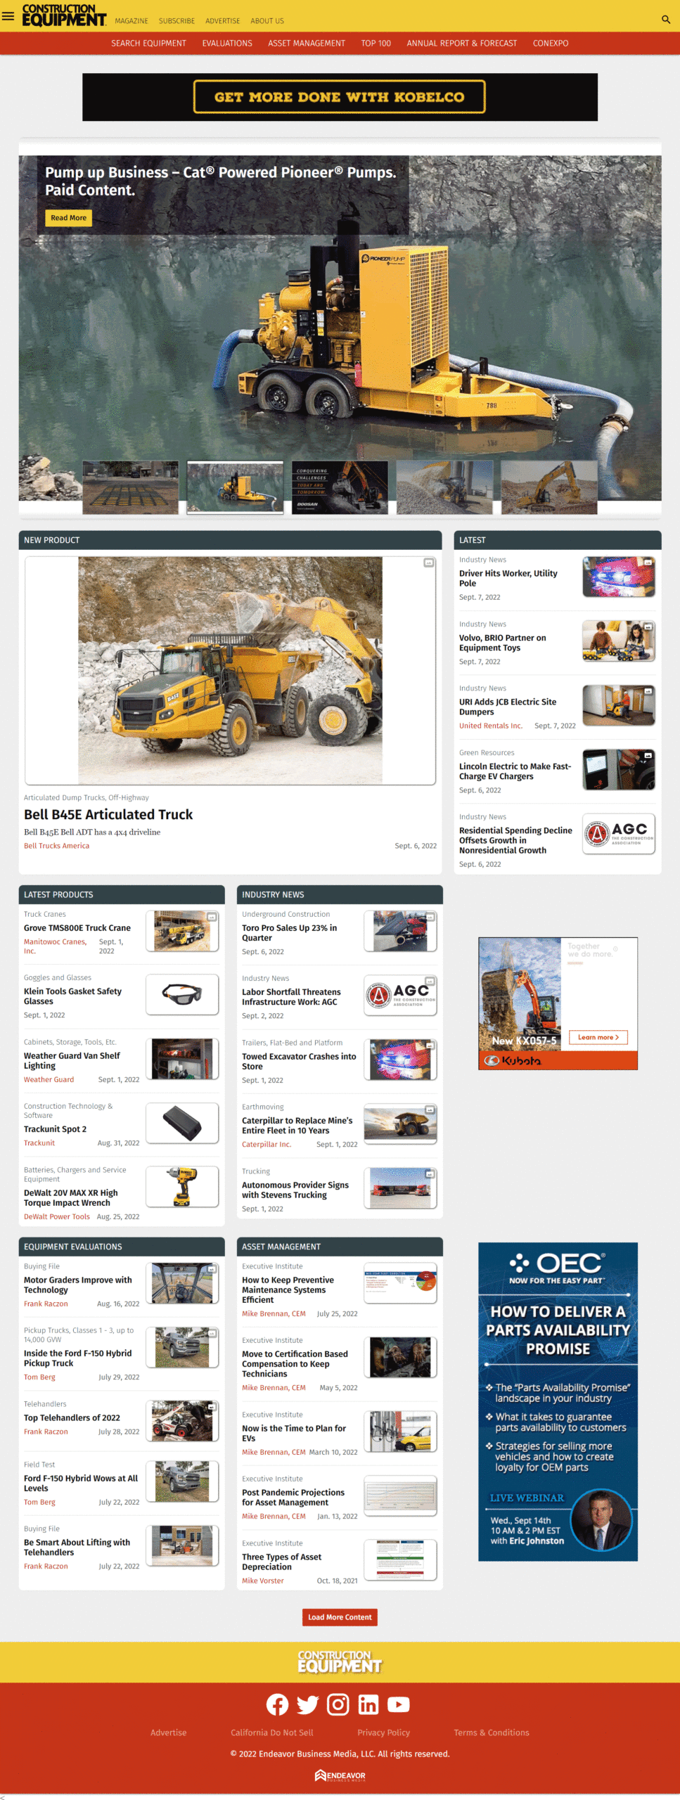Select the yellow floor-markings carousel thumbnail

click(x=131, y=487)
